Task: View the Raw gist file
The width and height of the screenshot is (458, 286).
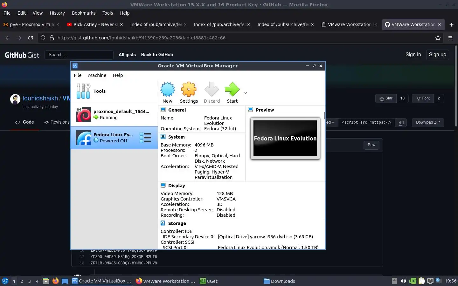Action: pos(371,145)
